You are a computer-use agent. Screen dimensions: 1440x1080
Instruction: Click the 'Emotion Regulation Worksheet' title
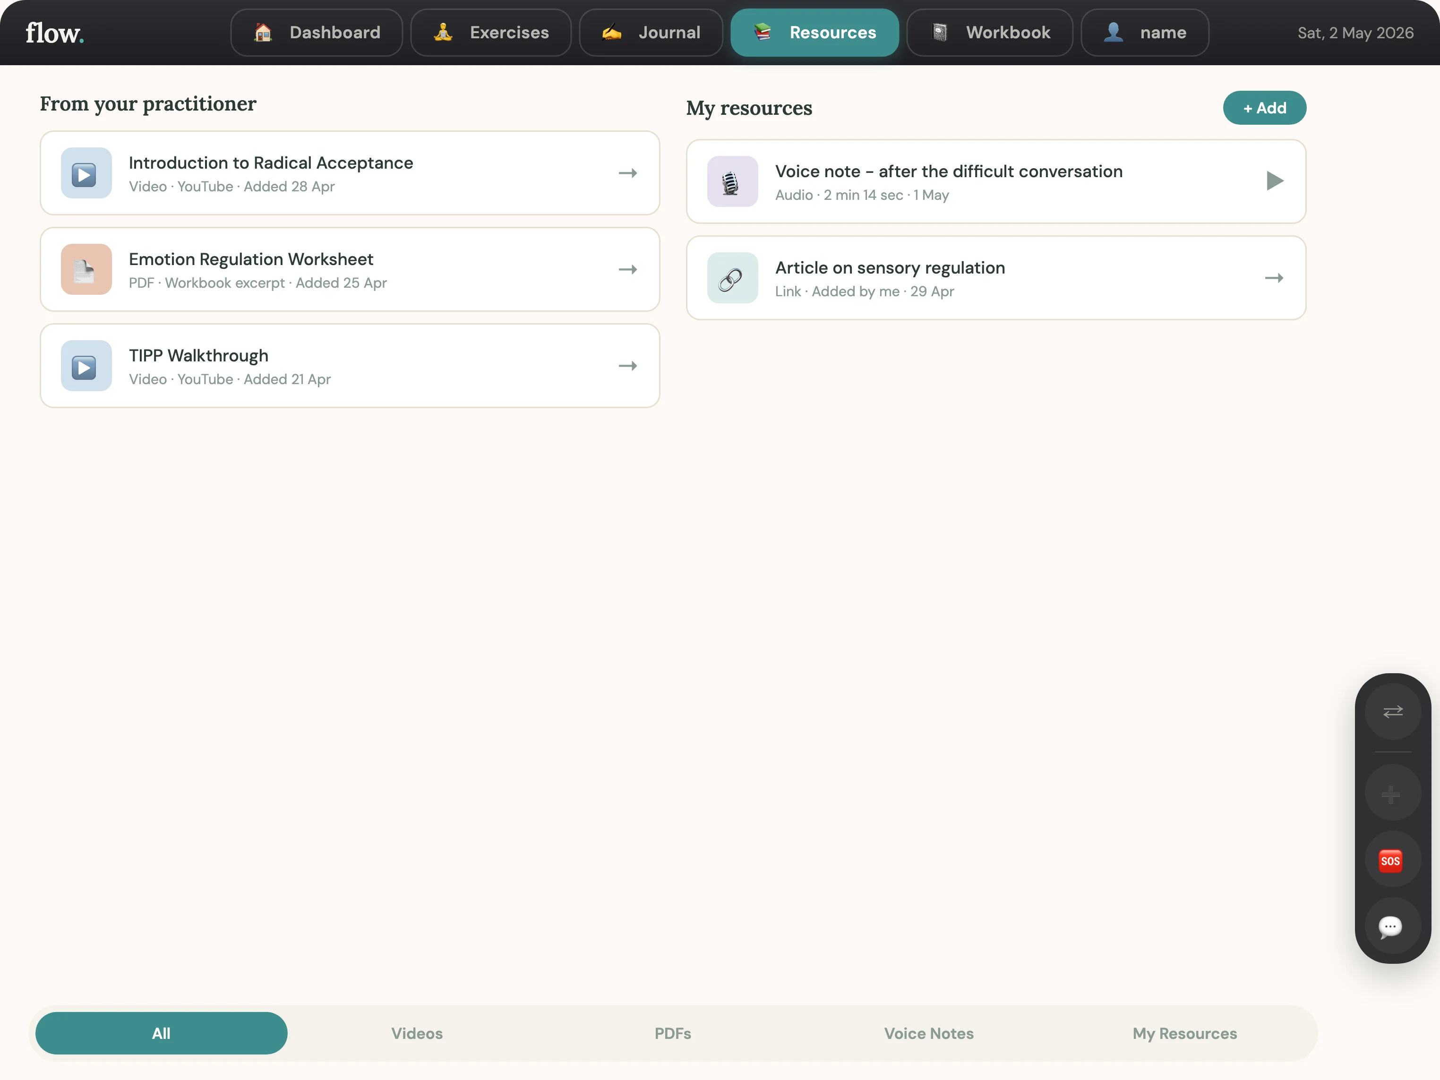click(251, 259)
